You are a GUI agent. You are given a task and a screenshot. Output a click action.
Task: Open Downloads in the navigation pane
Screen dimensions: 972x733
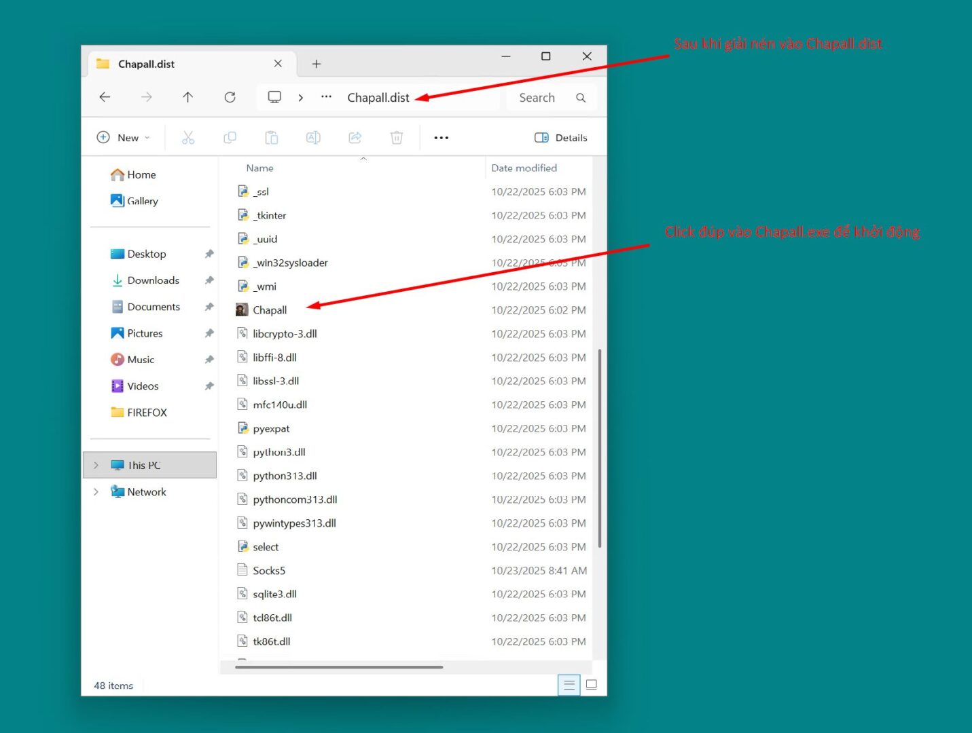[153, 280]
